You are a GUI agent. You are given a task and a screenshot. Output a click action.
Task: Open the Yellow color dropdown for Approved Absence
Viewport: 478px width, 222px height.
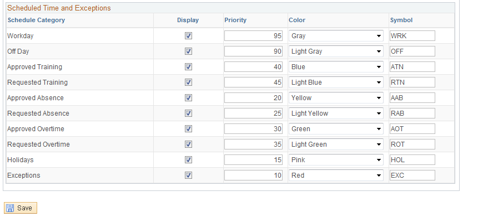tap(336, 98)
